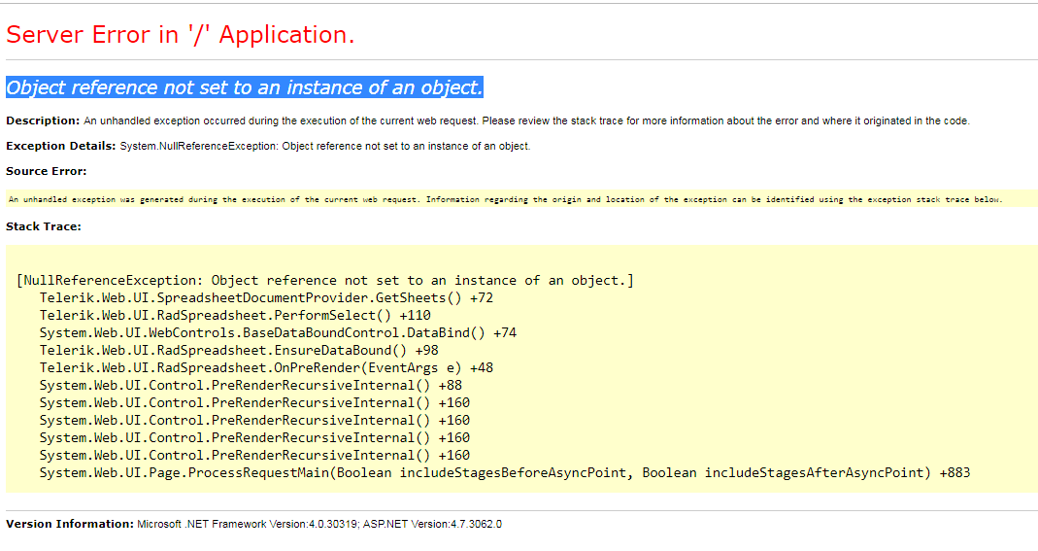1038x551 pixels.
Task: Click the 'BaseDataBoundControl.DataBind() +74' line
Action: click(278, 332)
